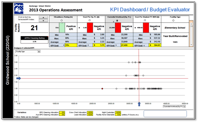
Task: Click the Girdwood School (220/GI) side label
Action: tap(7, 60)
